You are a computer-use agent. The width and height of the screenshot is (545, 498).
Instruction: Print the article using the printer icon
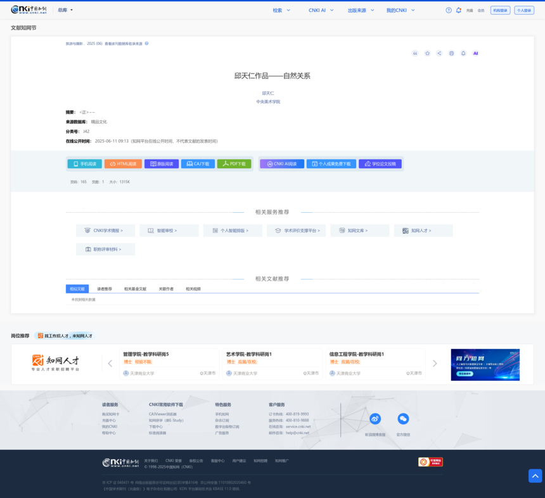click(x=451, y=53)
